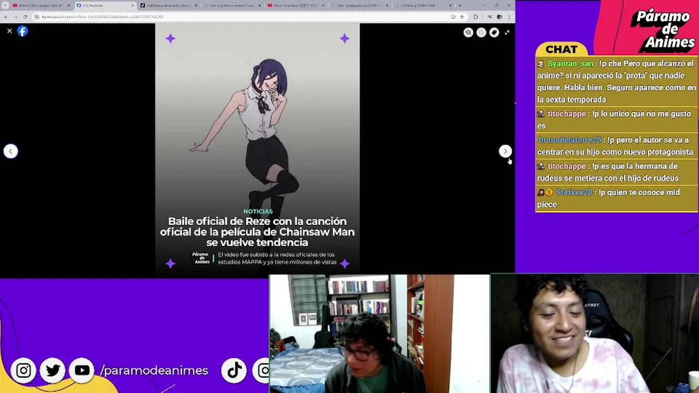This screenshot has width=699, height=393.
Task: Click chat username Stefxxx20
Action: [574, 193]
